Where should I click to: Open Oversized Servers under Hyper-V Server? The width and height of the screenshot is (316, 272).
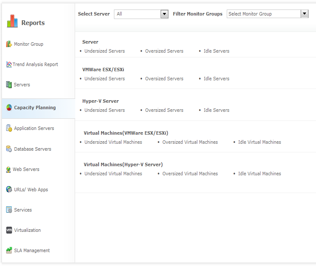click(164, 111)
